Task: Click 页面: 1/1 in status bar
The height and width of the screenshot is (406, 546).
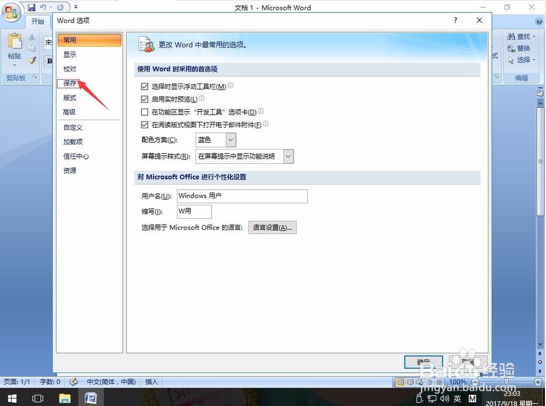Action: point(17,382)
